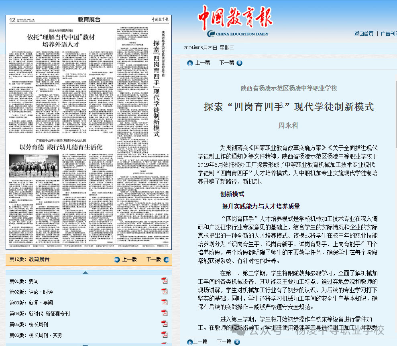397x346 pixels.
Task: Go to 返回首页 link
Action: coord(364,34)
